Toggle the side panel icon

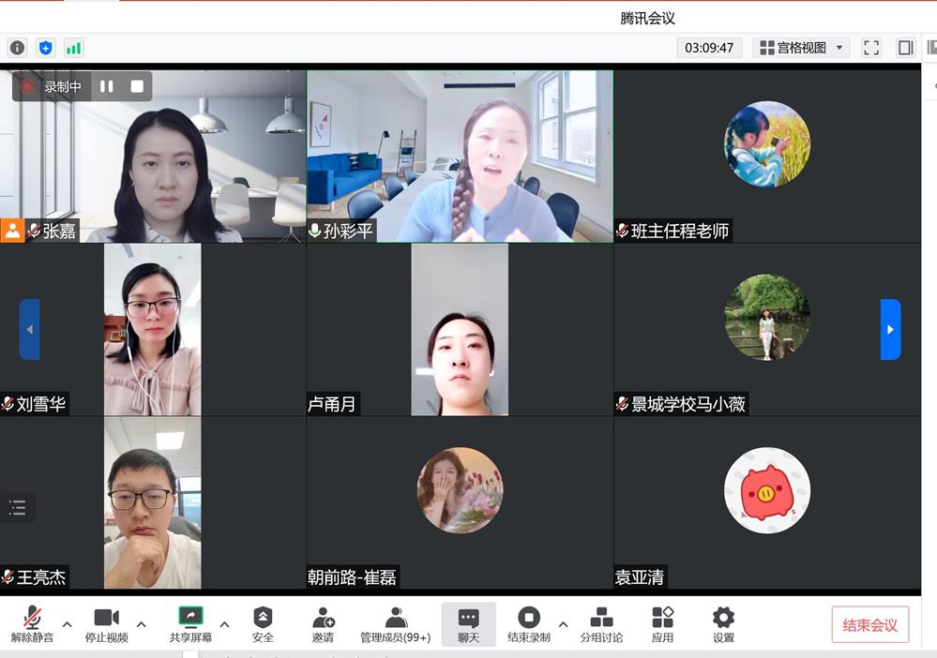pyautogui.click(x=905, y=48)
